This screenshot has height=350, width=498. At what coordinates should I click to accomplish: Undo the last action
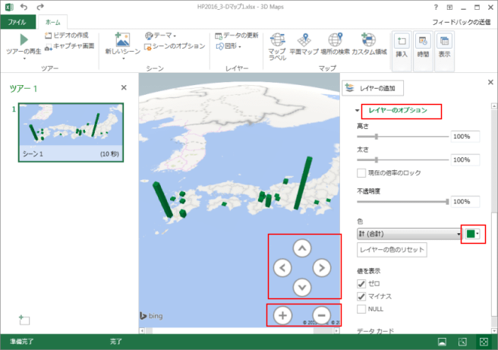(x=24, y=7)
